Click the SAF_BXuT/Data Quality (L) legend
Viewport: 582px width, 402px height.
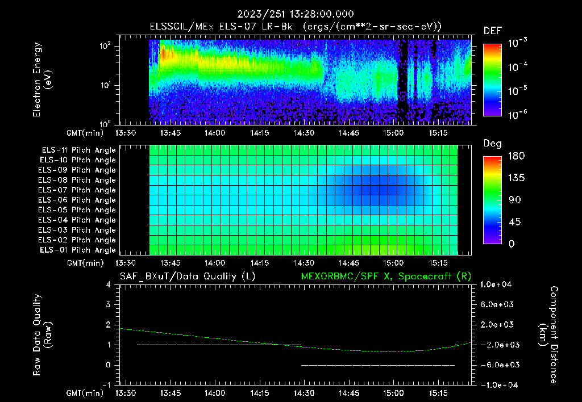click(x=188, y=277)
